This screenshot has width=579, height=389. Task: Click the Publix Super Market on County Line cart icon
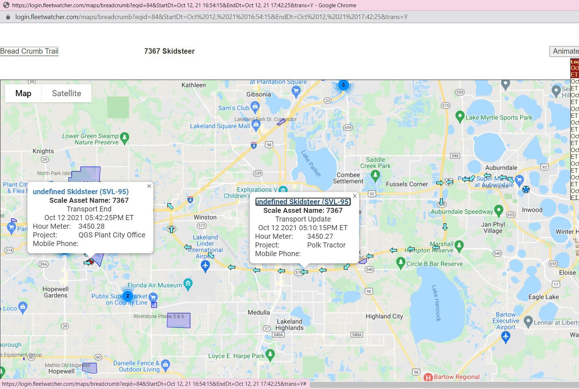click(x=153, y=297)
